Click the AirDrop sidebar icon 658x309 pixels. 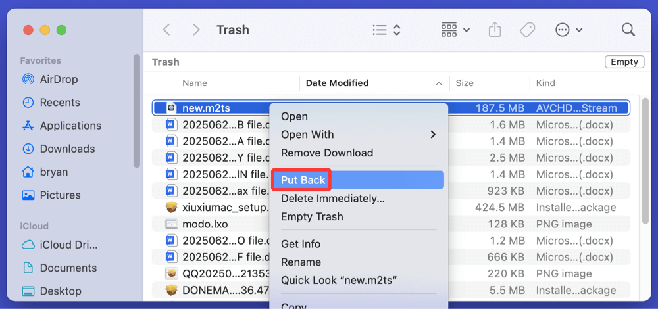coord(28,80)
